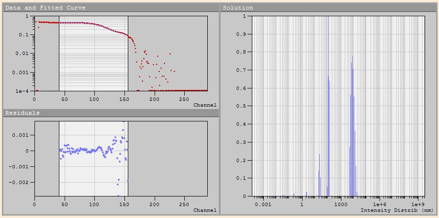Click the right fit-range cursor line in the data plot
The image size is (439, 218).
[128, 54]
